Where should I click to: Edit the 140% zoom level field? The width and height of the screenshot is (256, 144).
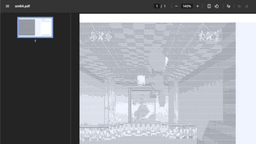187,6
